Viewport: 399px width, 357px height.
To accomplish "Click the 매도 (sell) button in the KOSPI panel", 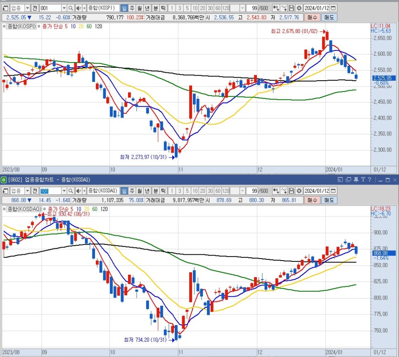I will pyautogui.click(x=329, y=18).
